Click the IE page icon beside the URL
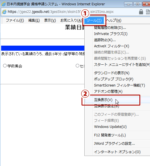The image size is (150, 166). (x=4, y=12)
